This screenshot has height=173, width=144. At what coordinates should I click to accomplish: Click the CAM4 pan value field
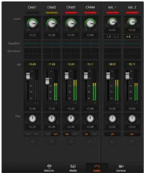point(90,127)
